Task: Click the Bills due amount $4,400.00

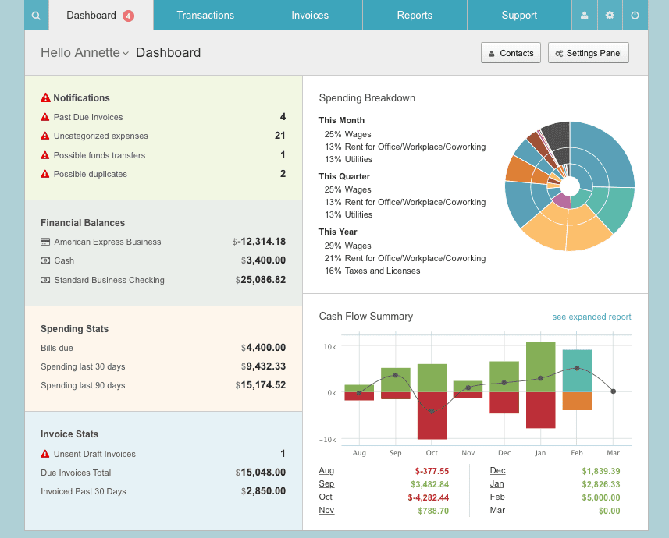Action: 263,348
